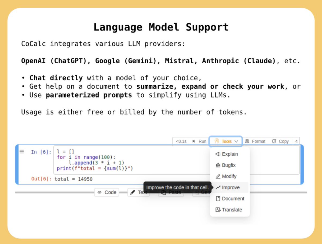The width and height of the screenshot is (322, 244).
Task: Select Document from Tools menu
Action: coord(230,199)
